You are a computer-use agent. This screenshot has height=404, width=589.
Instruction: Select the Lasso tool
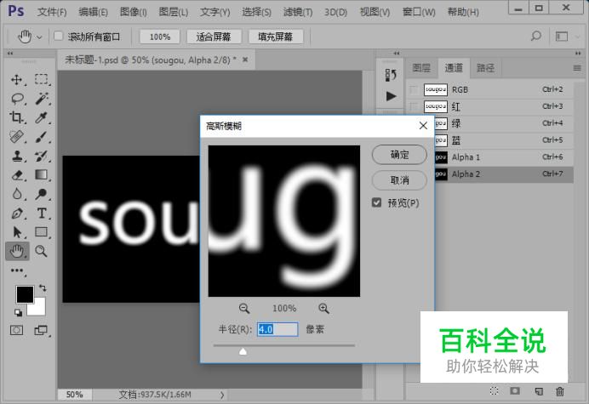[17, 99]
